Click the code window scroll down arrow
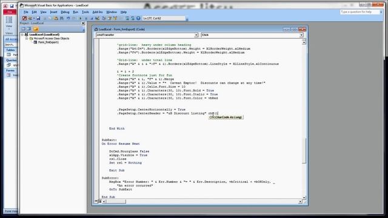The image size is (388, 218). (304, 197)
